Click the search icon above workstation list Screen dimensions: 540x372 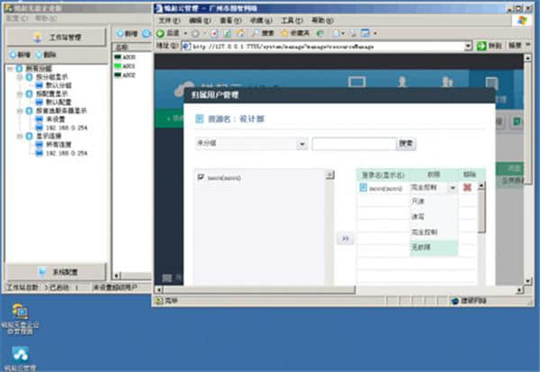[147, 33]
